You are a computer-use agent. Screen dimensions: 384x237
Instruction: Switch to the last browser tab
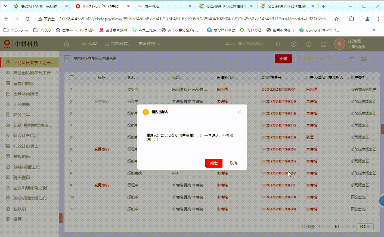pos(288,7)
